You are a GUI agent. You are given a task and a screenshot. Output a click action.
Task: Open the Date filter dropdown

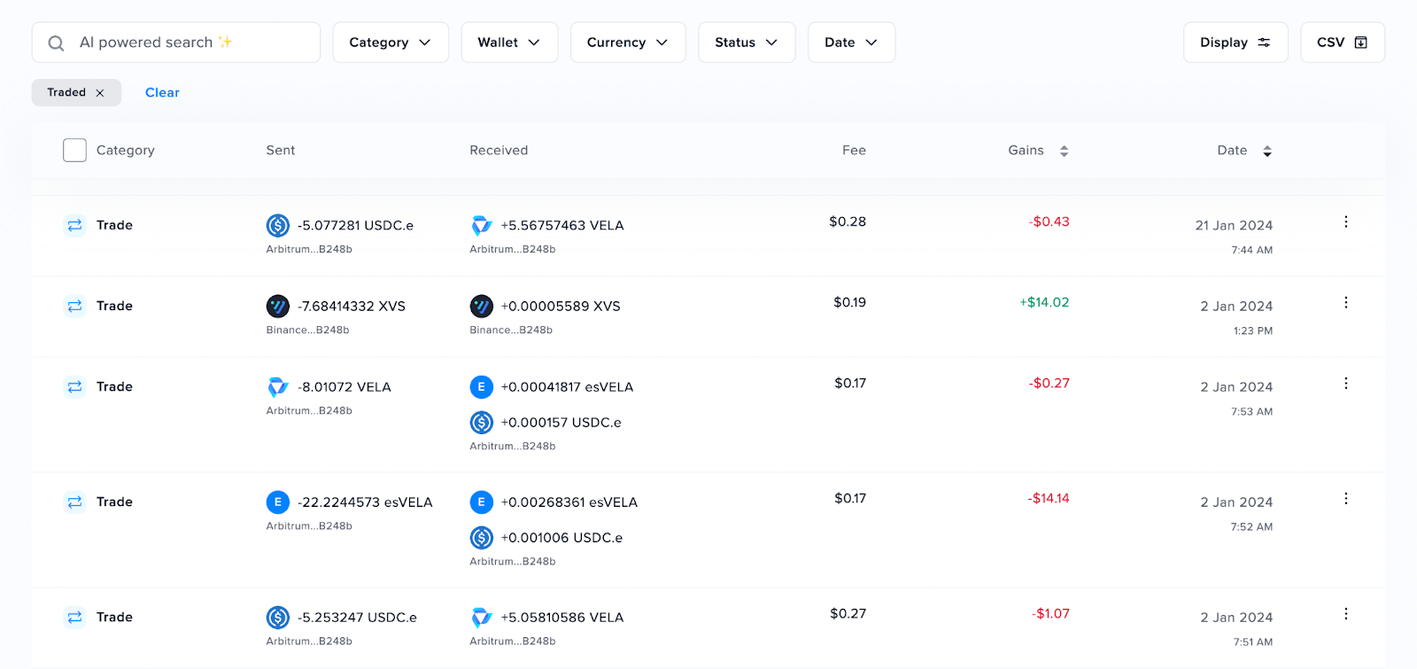[851, 43]
